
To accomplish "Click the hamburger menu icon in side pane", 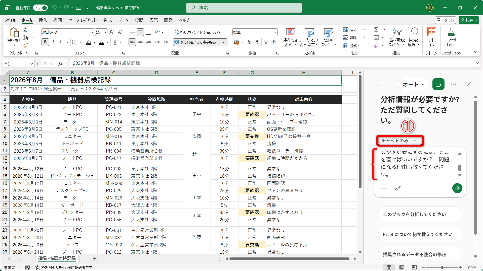I will (377, 84).
